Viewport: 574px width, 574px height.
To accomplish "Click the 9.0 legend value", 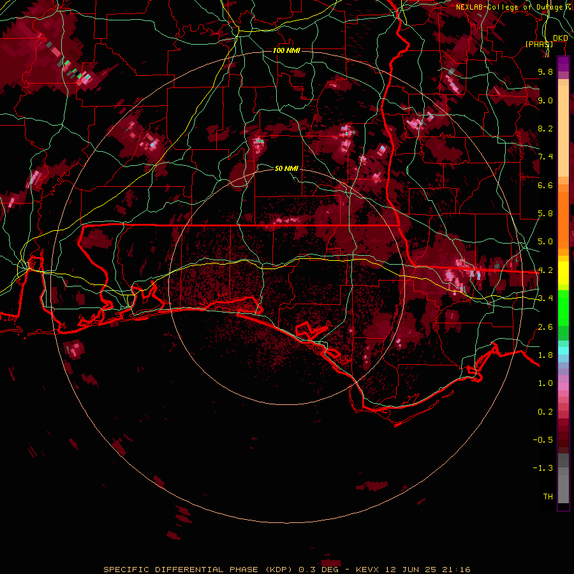I will [x=545, y=100].
